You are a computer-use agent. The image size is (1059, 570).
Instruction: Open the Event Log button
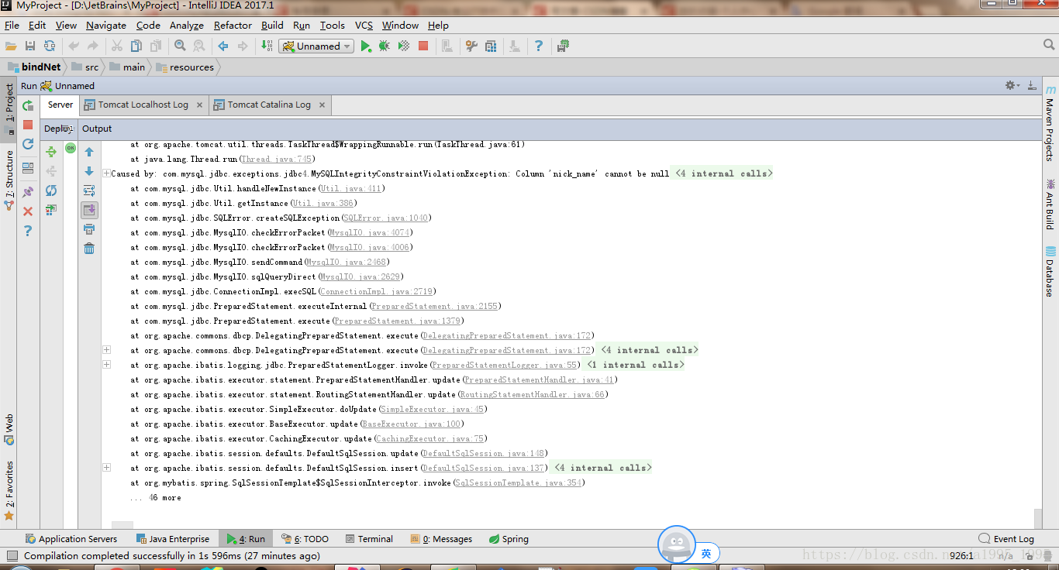click(1006, 539)
